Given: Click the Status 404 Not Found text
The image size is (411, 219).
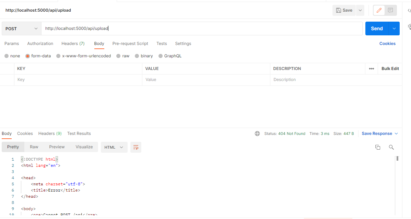Looking at the screenshot, I should 285,134.
